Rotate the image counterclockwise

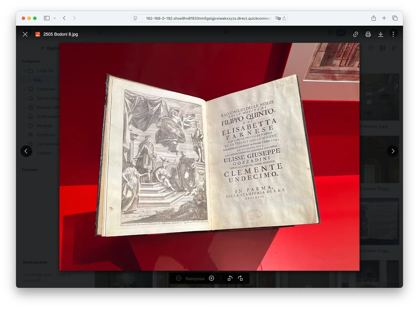(x=230, y=278)
